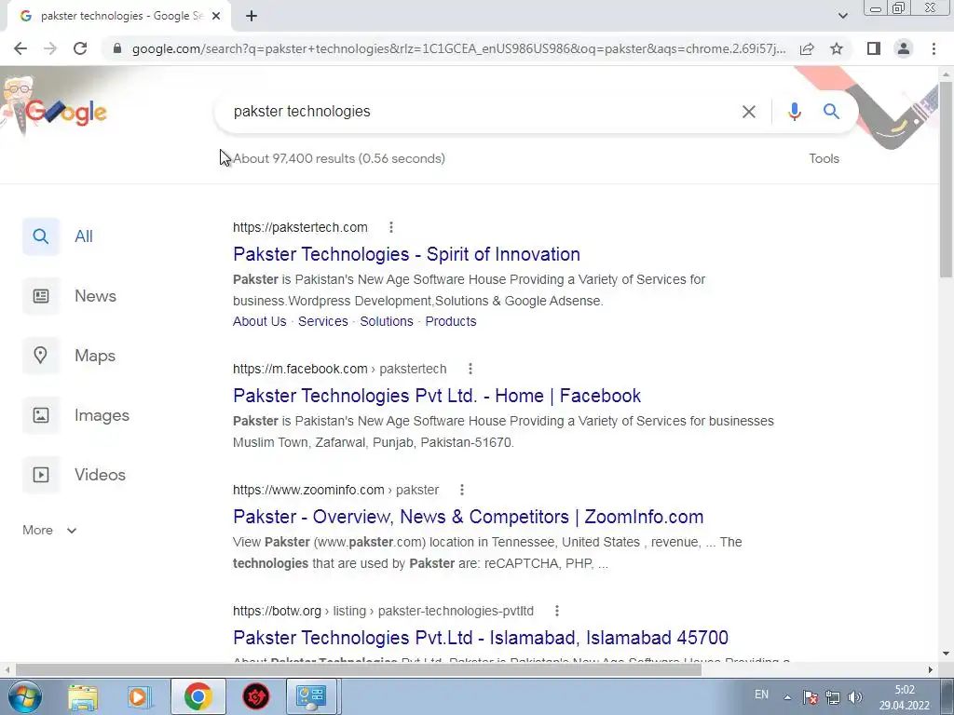The height and width of the screenshot is (715, 954).
Task: Go back with the browser back arrow
Action: click(x=20, y=48)
